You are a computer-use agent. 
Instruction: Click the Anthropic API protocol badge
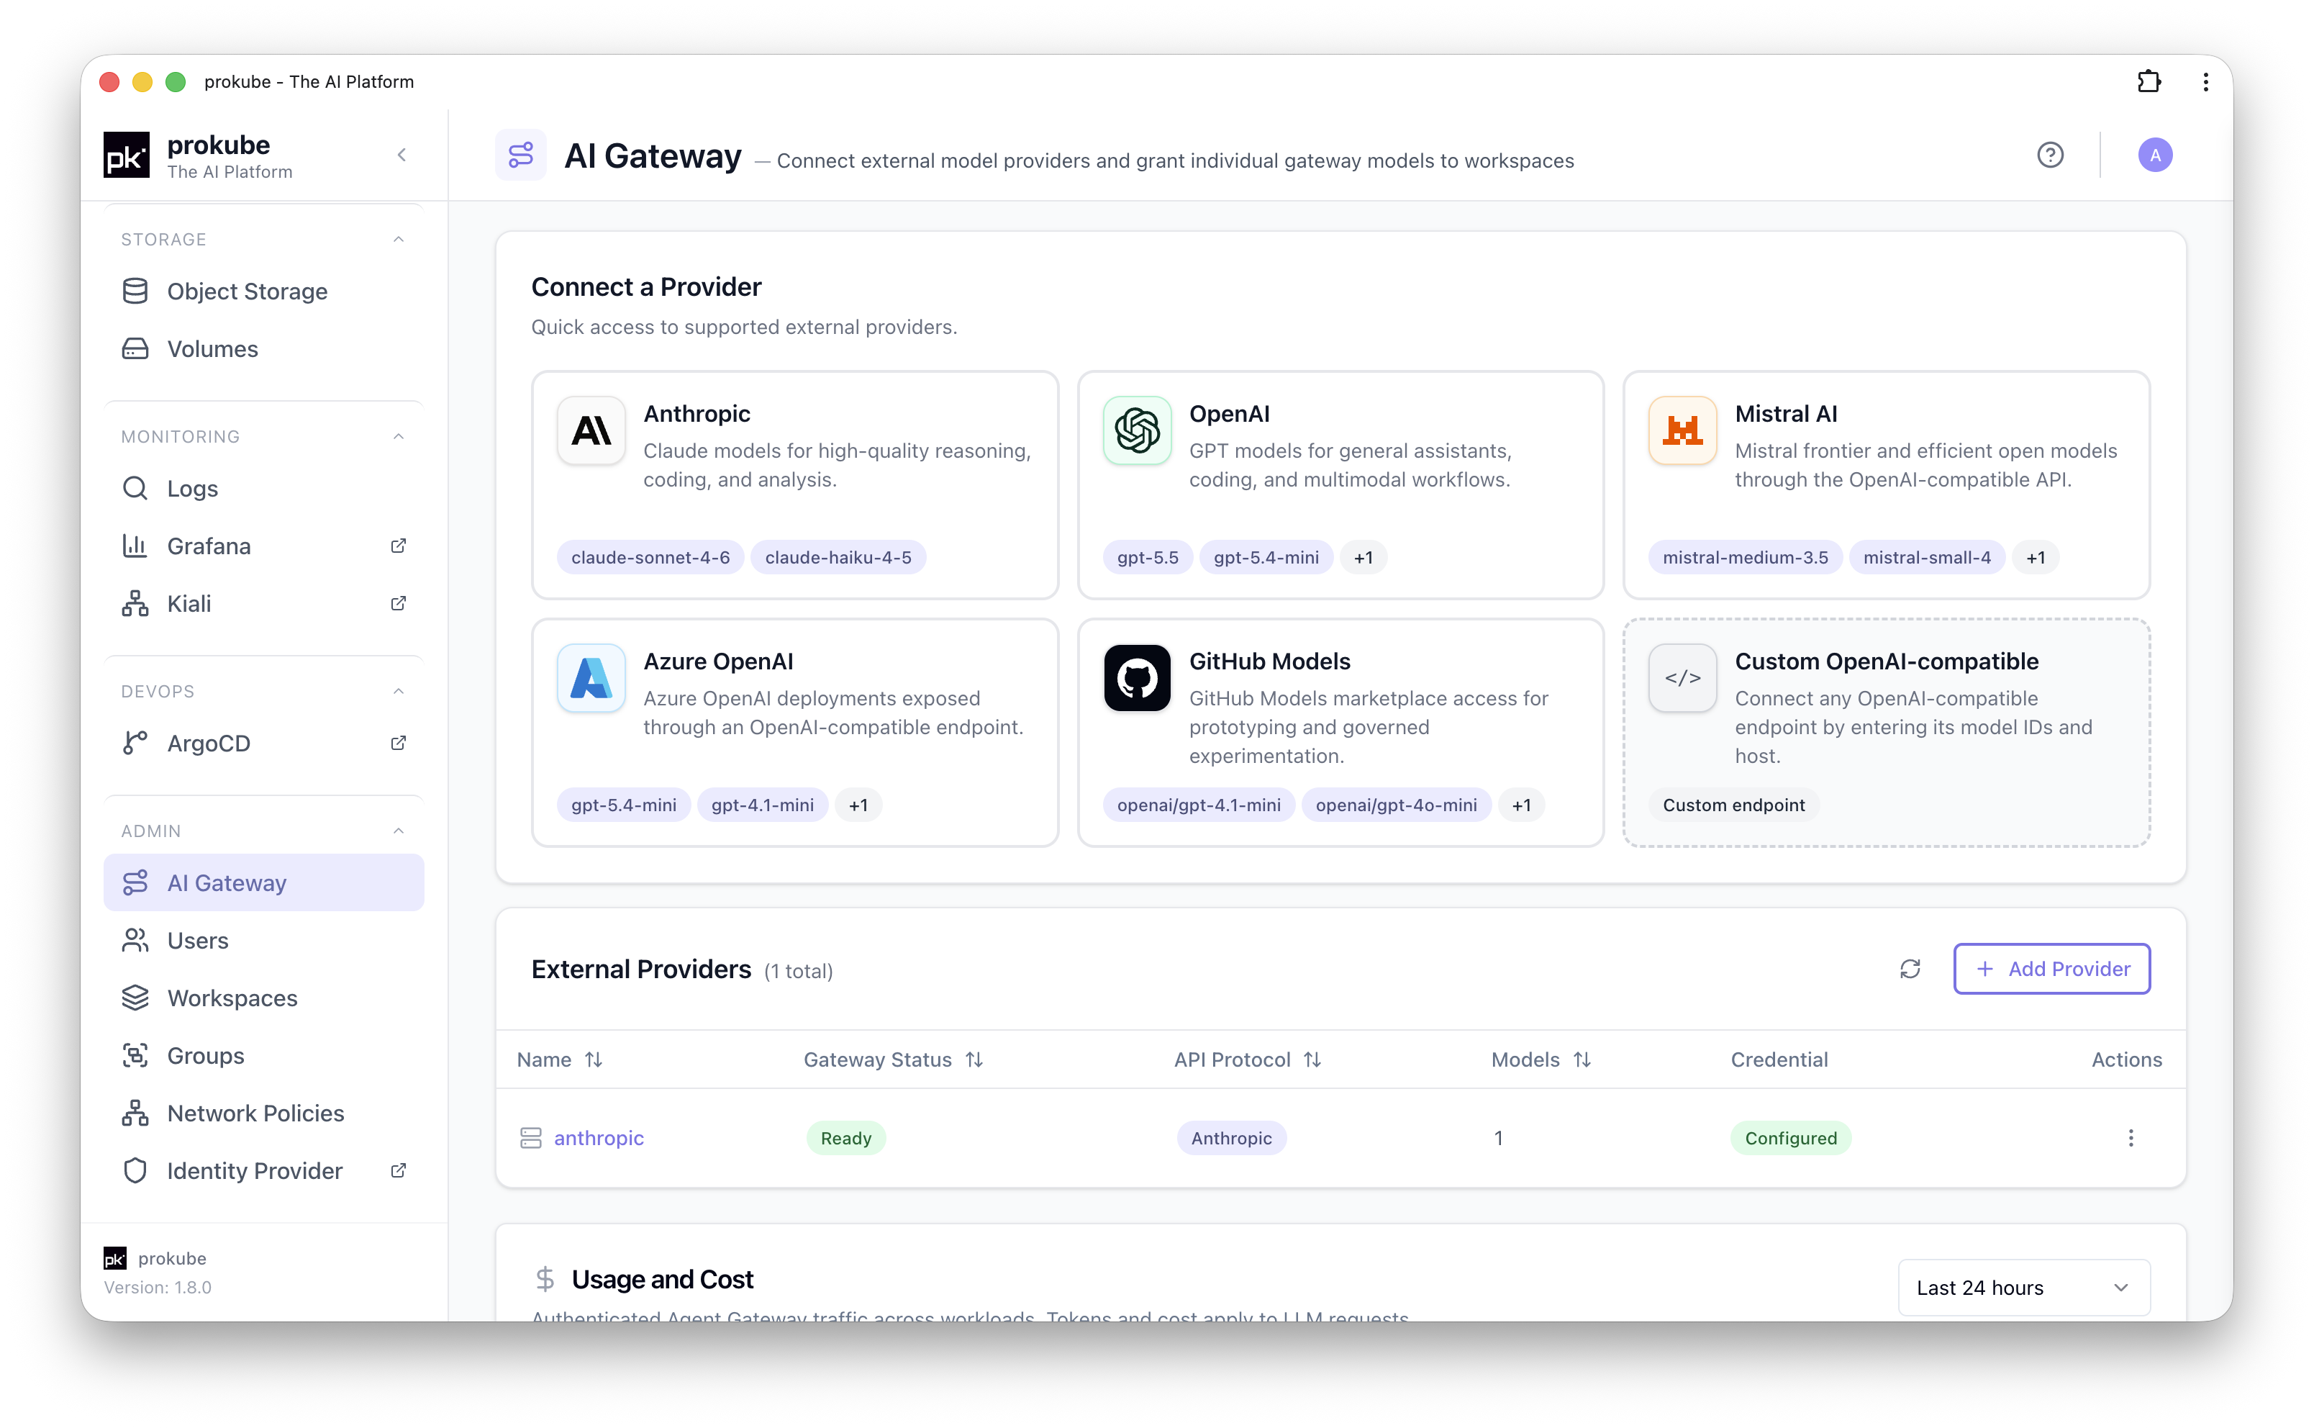coord(1232,1139)
